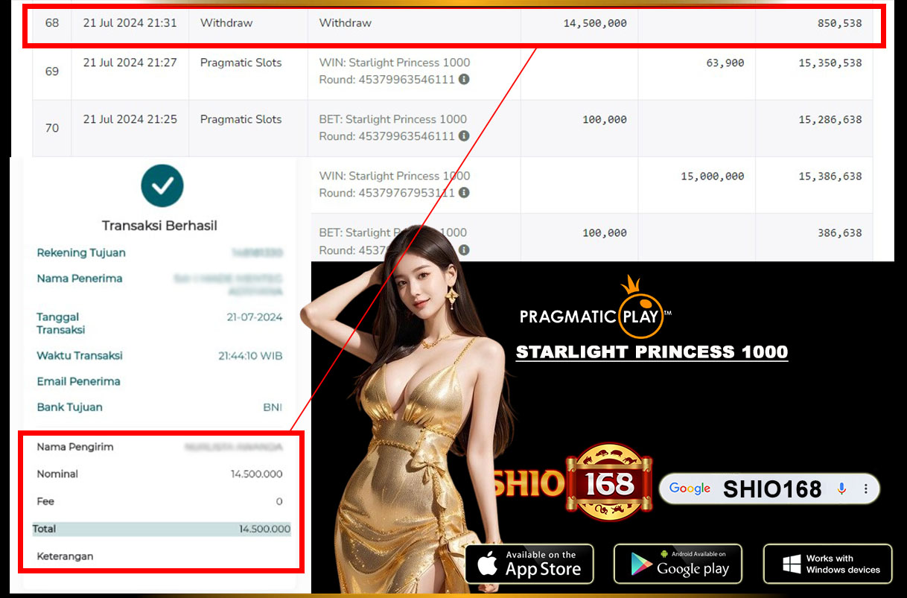Open the three-dot menu in Google search bar
907x598 pixels.
tap(866, 489)
